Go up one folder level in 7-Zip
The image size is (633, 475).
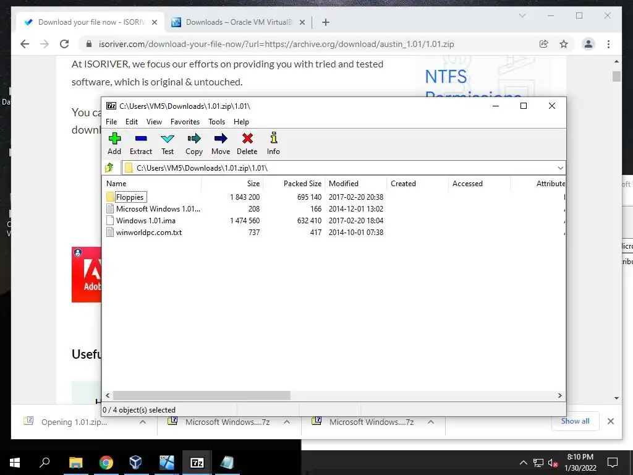tap(109, 168)
